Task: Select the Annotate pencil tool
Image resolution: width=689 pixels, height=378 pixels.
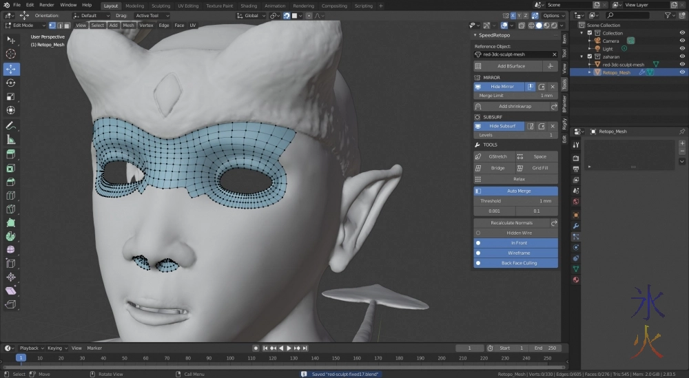Action: click(x=11, y=125)
